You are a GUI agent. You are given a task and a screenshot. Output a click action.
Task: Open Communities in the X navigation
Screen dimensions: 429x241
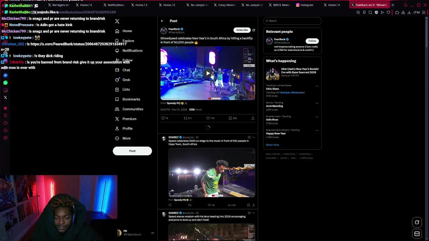[129, 109]
